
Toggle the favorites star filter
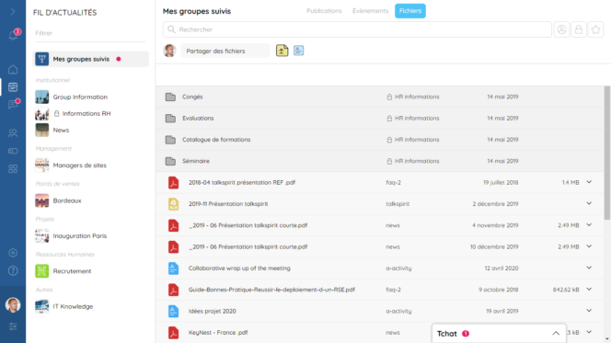(595, 29)
